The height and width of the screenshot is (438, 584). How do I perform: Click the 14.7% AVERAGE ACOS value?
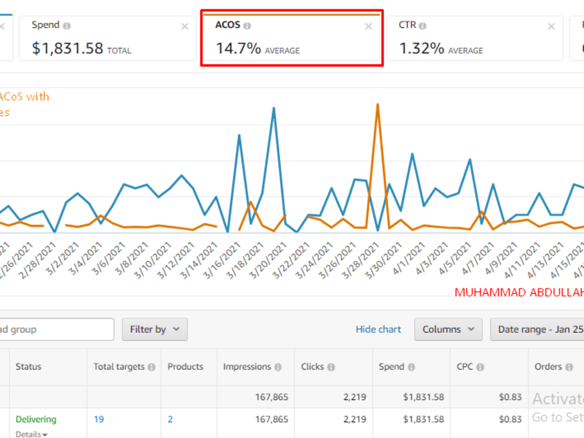pos(258,48)
